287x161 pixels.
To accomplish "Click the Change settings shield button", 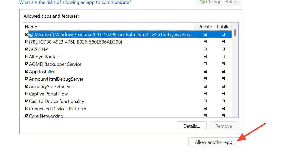I will point(219,2).
